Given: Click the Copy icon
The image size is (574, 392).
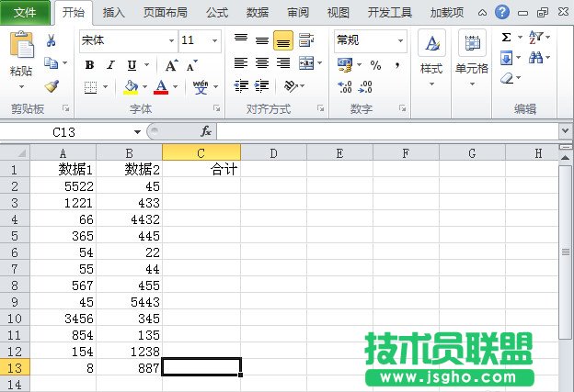Looking at the screenshot, I should 51,63.
